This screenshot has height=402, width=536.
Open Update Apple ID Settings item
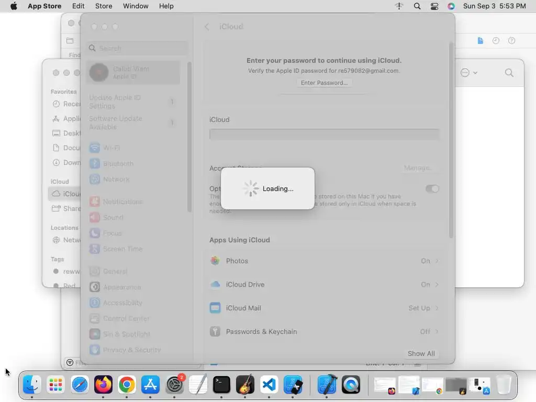(133, 102)
